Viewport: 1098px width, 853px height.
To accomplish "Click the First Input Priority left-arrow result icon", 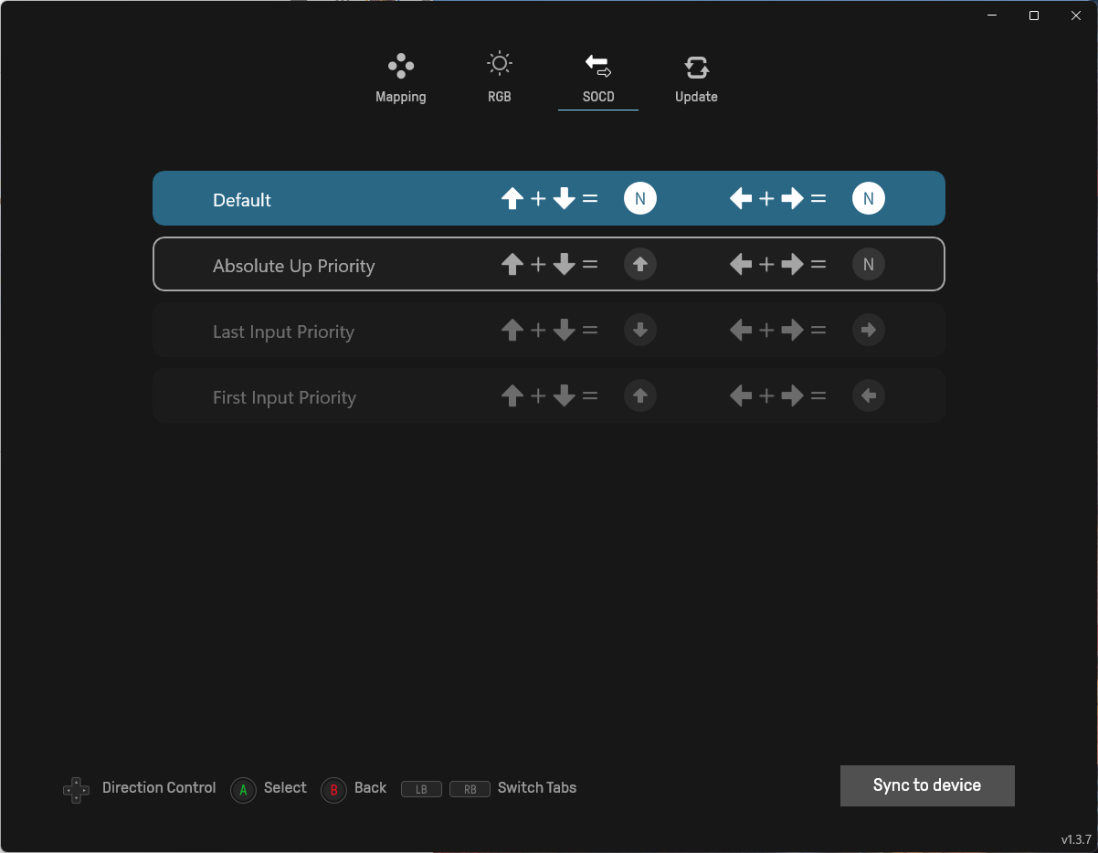I will coord(869,395).
